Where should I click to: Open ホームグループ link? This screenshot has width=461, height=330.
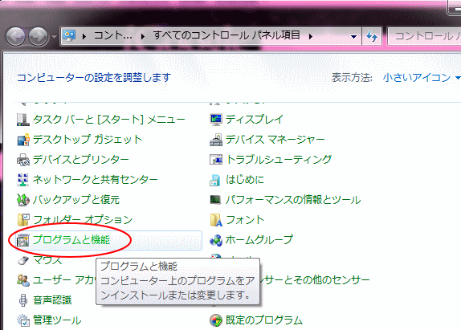click(259, 240)
